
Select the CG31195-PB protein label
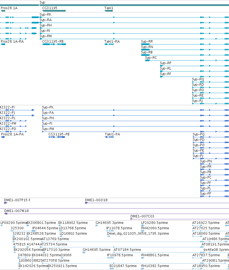pos(59,134)
